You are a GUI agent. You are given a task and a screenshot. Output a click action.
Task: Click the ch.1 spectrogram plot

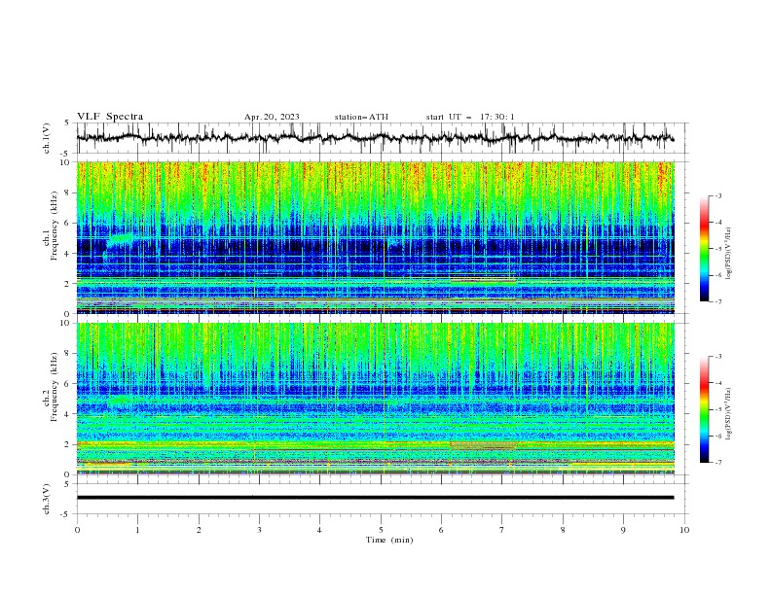click(375, 237)
